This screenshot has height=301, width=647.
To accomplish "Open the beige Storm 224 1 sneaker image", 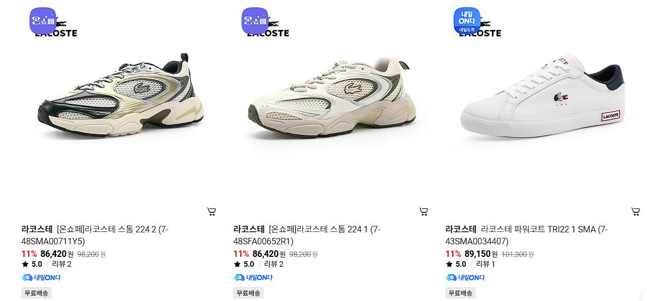I will click(332, 97).
